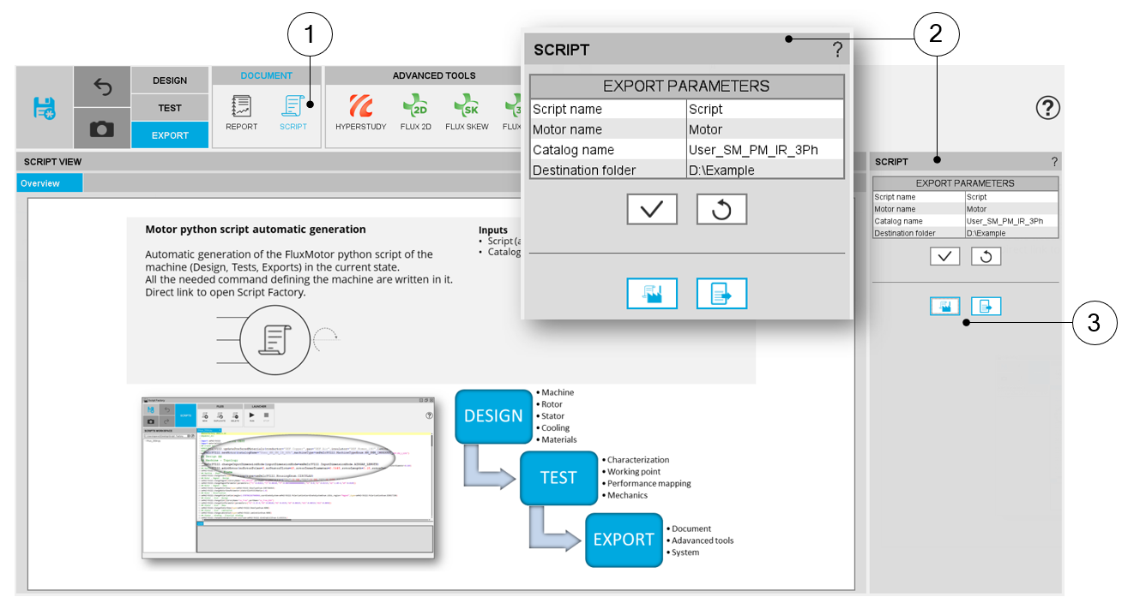The image size is (1128, 615).
Task: Click the large checkmark validate button
Action: tap(652, 209)
